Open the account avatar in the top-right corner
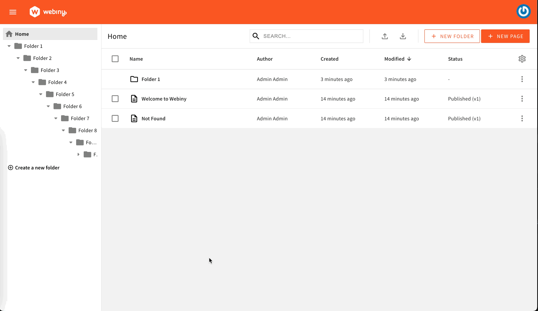Viewport: 538px width, 311px height. point(523,11)
